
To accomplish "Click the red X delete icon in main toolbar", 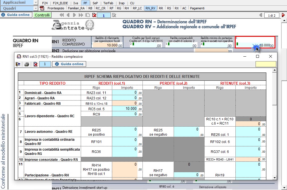I will coord(94,15).
